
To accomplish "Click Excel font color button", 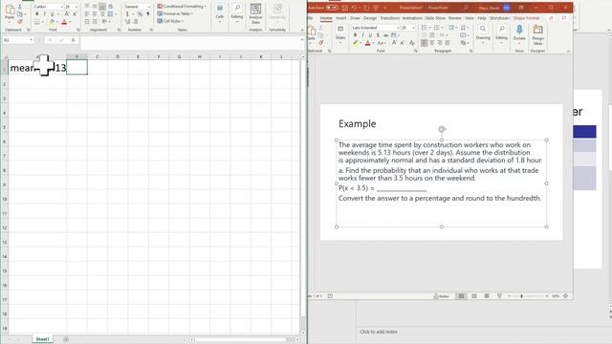I will [64, 21].
